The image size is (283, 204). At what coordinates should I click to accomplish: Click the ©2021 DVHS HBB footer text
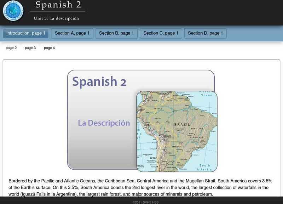(146, 202)
